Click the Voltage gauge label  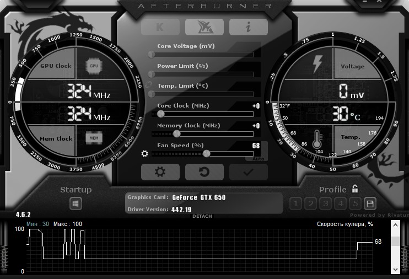pyautogui.click(x=352, y=66)
